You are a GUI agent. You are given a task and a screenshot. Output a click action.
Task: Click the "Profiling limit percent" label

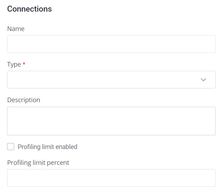pos(38,163)
